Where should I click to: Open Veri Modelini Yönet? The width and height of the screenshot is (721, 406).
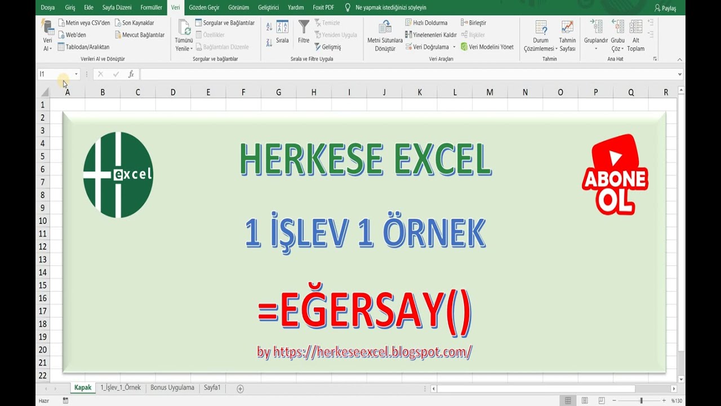[487, 47]
